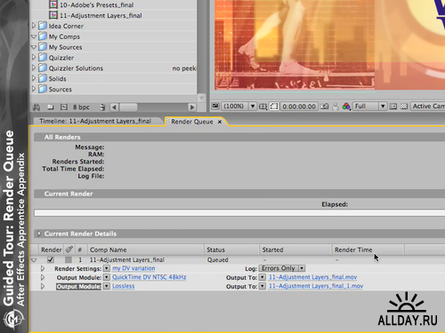445x333 pixels.
Task: Select the Render Queue tab
Action: (x=192, y=122)
